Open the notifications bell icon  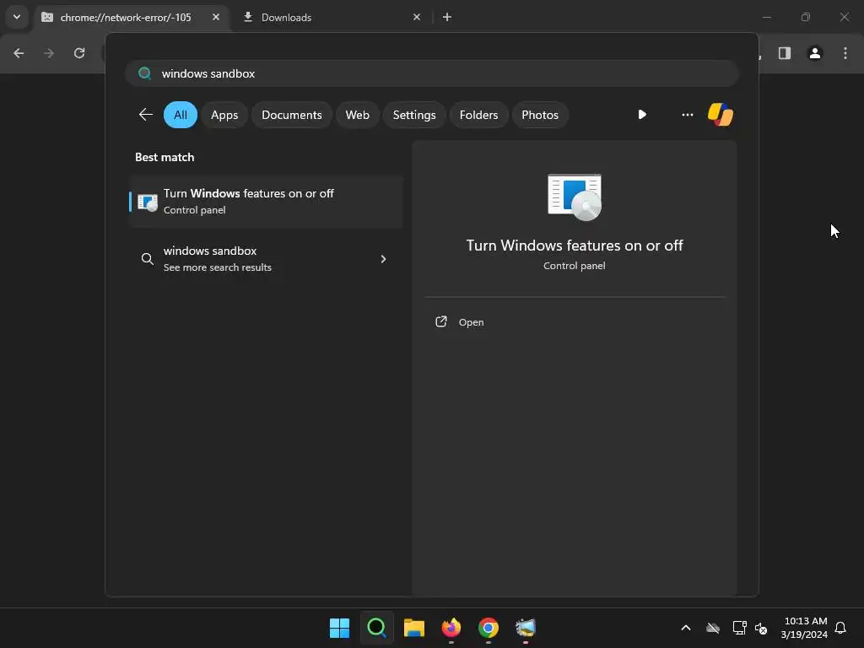pyautogui.click(x=841, y=628)
